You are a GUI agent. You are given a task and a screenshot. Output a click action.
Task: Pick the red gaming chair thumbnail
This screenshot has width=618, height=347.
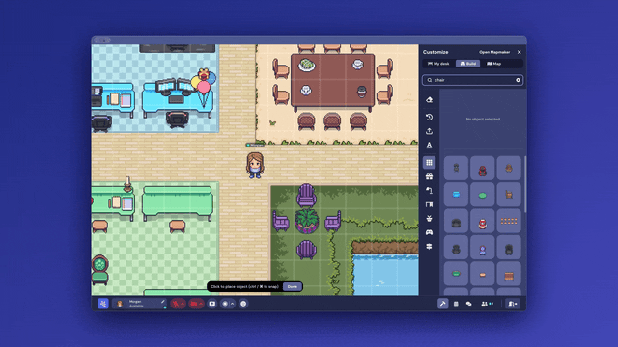(483, 169)
